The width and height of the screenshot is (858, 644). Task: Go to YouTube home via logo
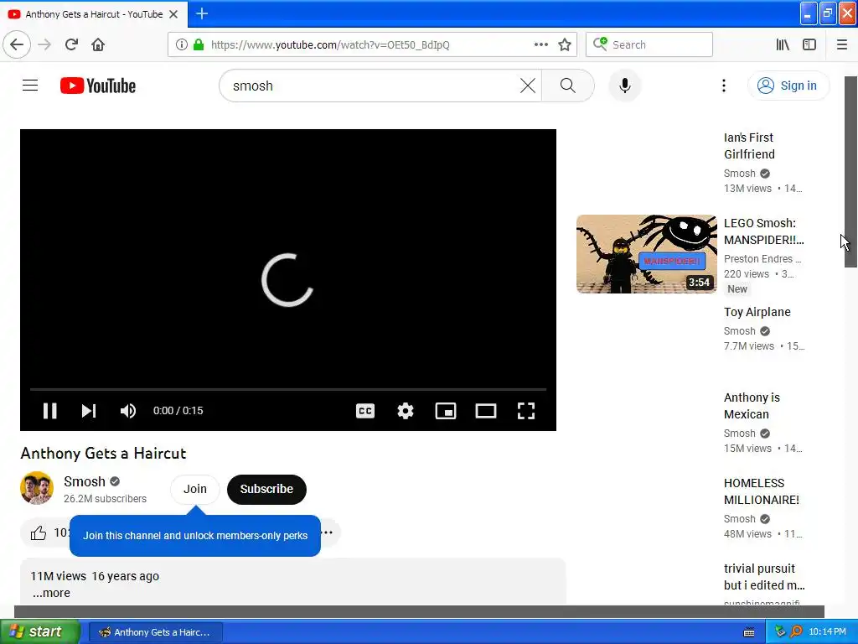click(98, 86)
